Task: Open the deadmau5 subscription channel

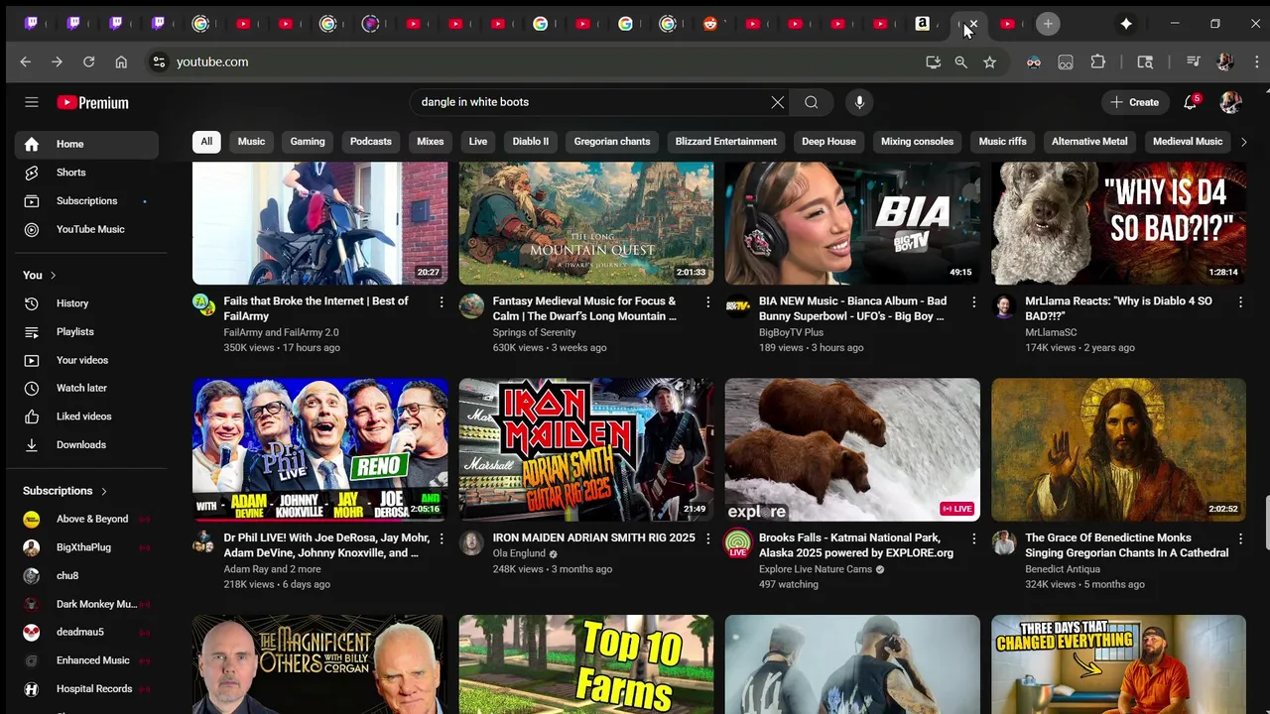Action: [x=86, y=632]
